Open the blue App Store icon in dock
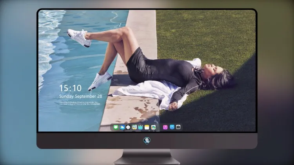 pyautogui.click(x=172, y=127)
